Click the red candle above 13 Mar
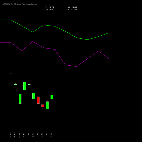 (x=38, y=100)
